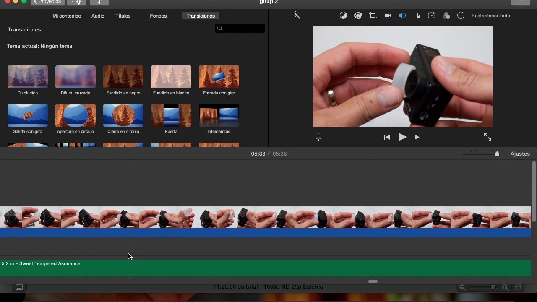Screen dimensions: 537x302
Task: Select the Puerta transition
Action: pos(171,115)
